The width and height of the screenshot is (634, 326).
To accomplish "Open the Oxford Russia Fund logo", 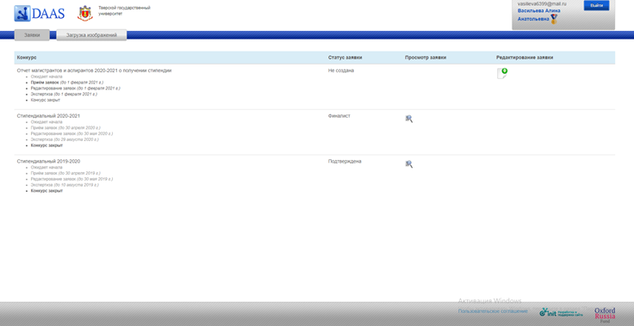I will 605,313.
